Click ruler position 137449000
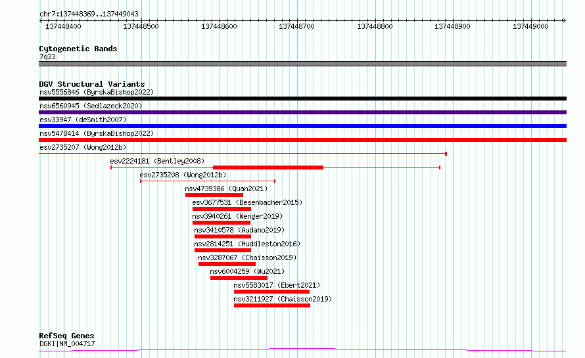585x358 pixels. click(530, 26)
